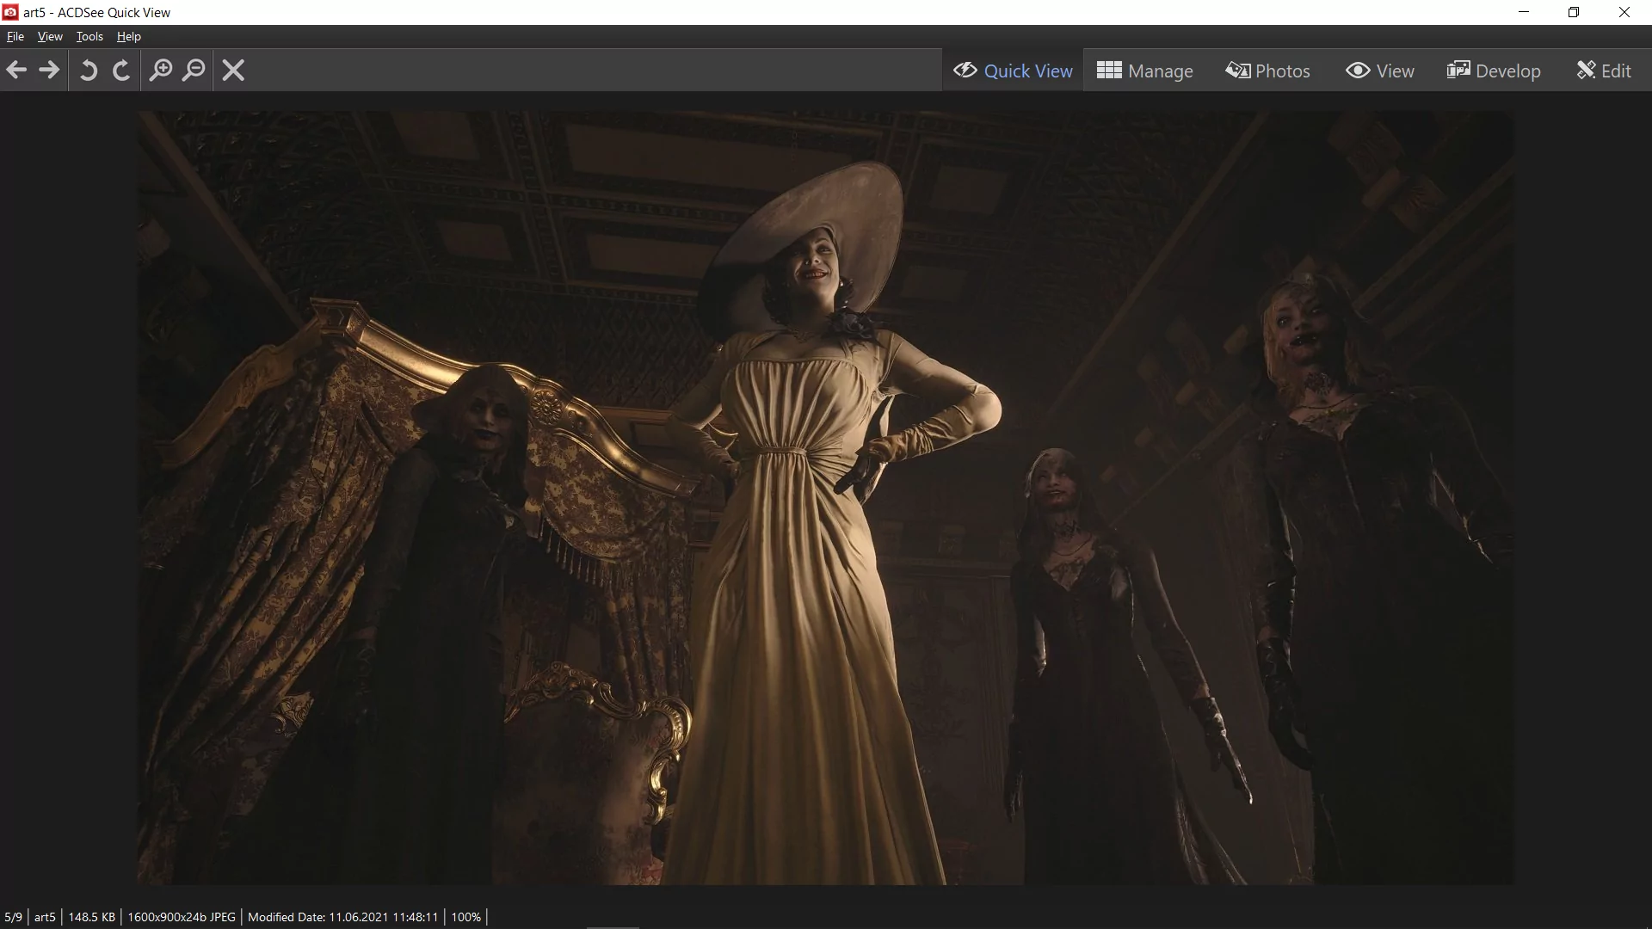Open the View menu
Viewport: 1652px width, 929px height.
(x=50, y=37)
